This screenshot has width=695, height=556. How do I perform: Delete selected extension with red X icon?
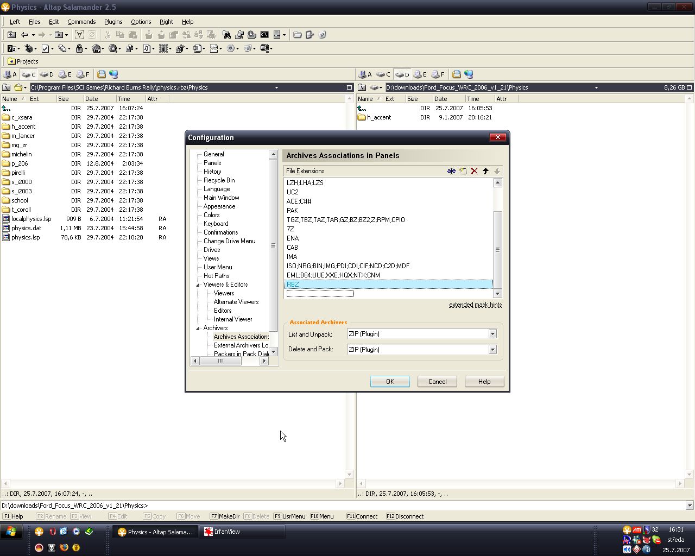tap(474, 171)
